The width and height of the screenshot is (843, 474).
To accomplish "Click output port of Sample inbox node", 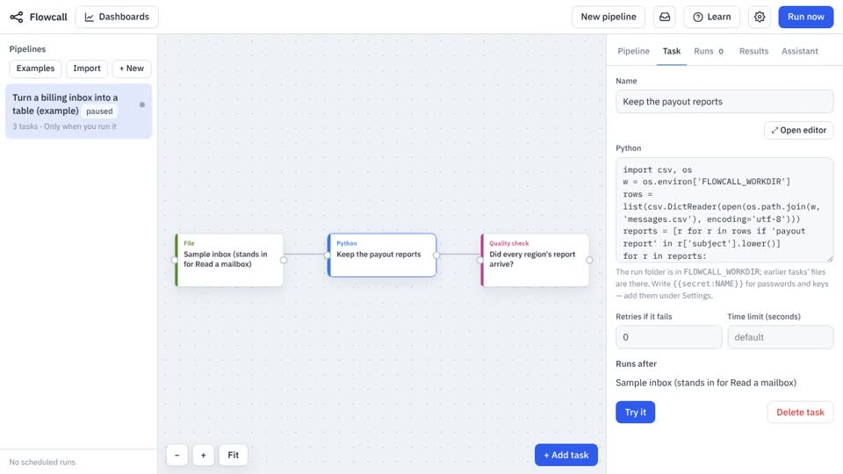I will [284, 260].
